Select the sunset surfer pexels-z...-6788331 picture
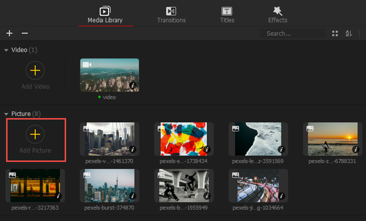The height and width of the screenshot is (221, 366). click(333, 139)
